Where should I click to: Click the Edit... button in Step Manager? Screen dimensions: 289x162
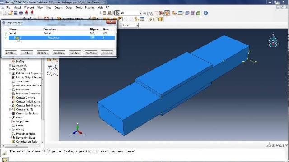click(x=27, y=53)
